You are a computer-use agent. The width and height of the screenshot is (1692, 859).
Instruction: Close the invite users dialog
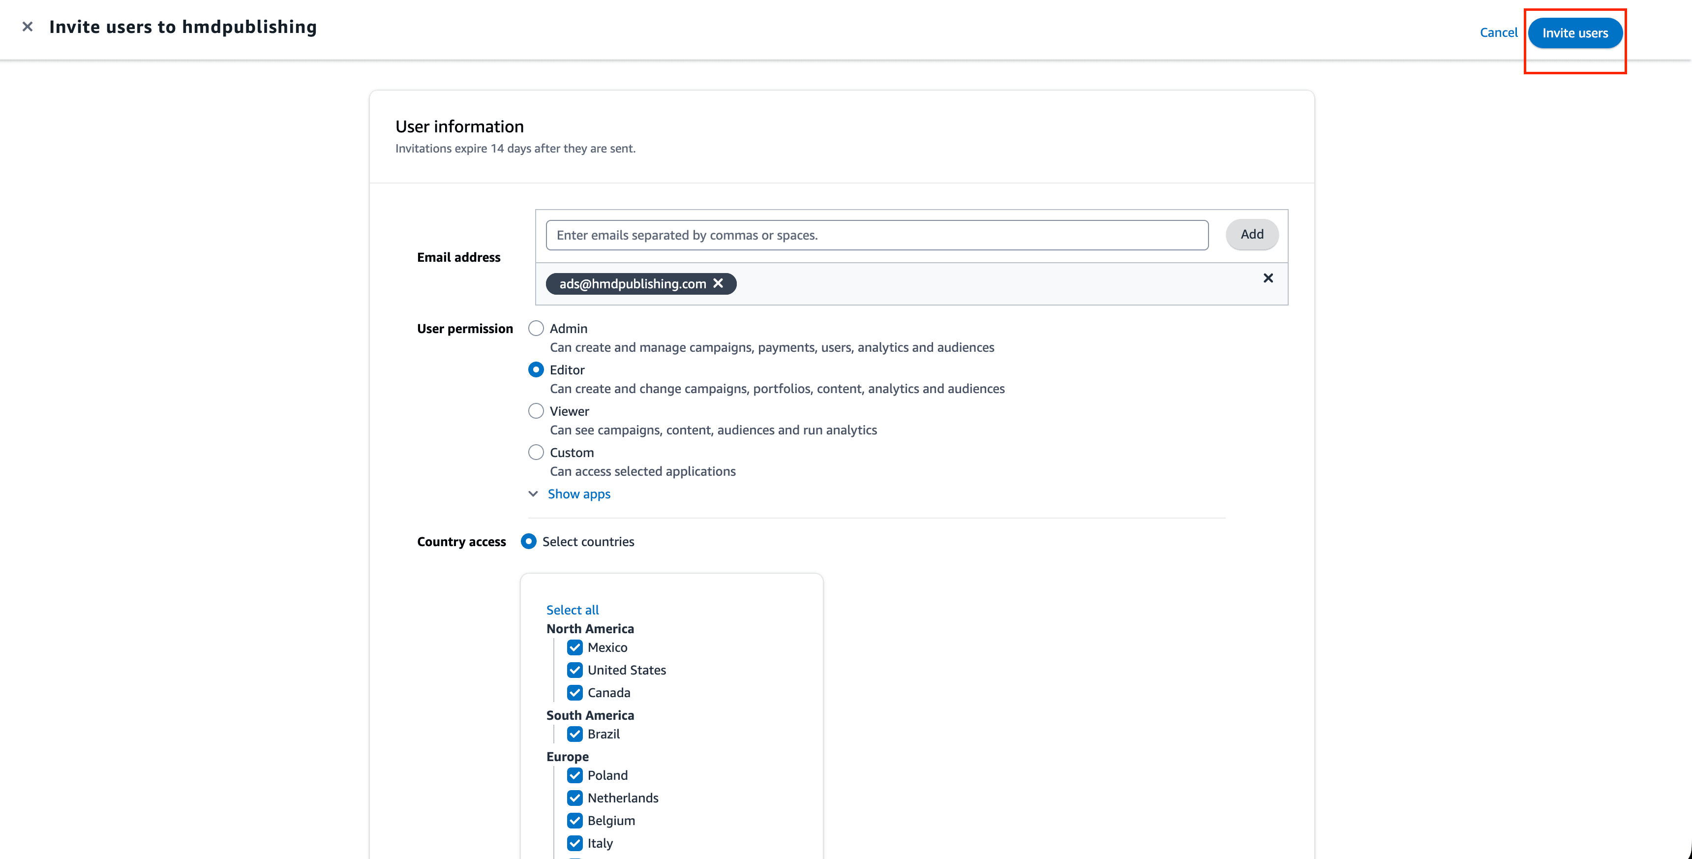click(27, 26)
